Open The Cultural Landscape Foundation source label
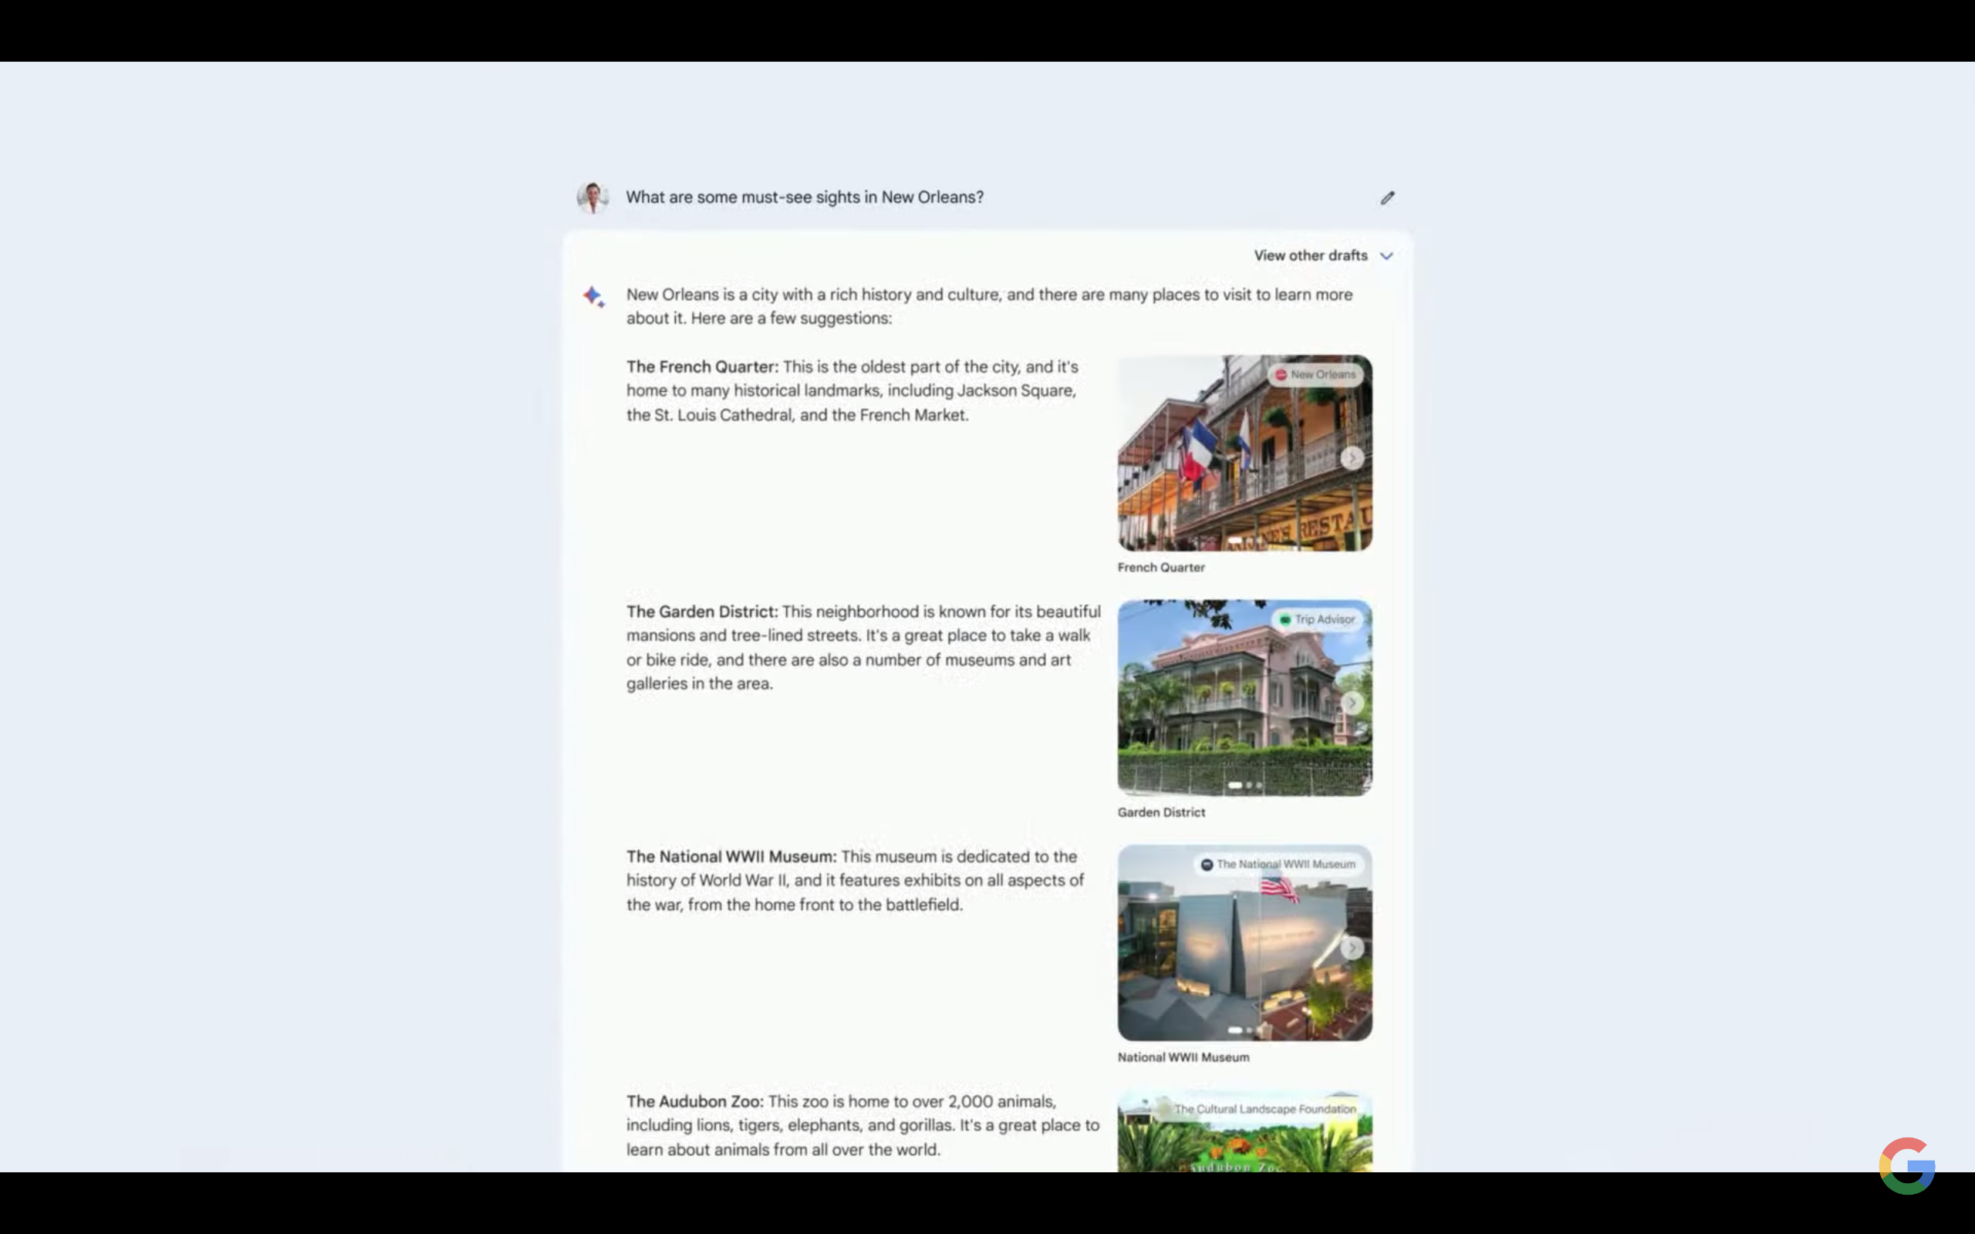This screenshot has width=1975, height=1234. [x=1264, y=1109]
